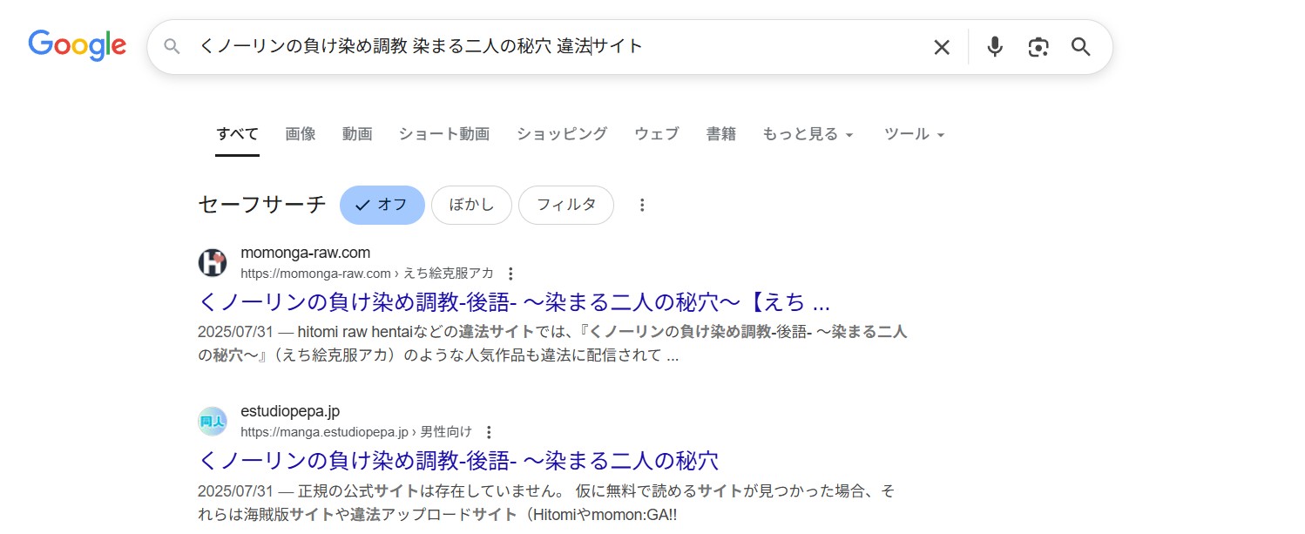Turn on filtering with フィルタ option

pos(566,205)
